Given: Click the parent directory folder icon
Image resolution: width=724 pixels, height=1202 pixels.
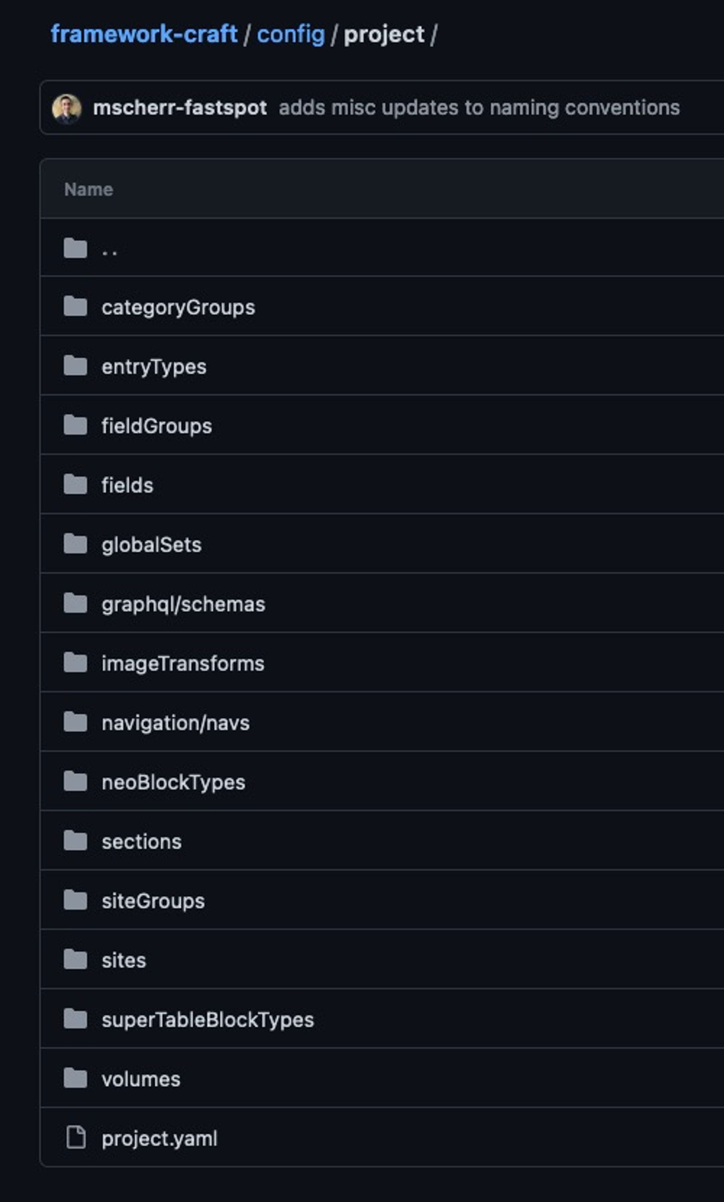Looking at the screenshot, I should (x=75, y=248).
